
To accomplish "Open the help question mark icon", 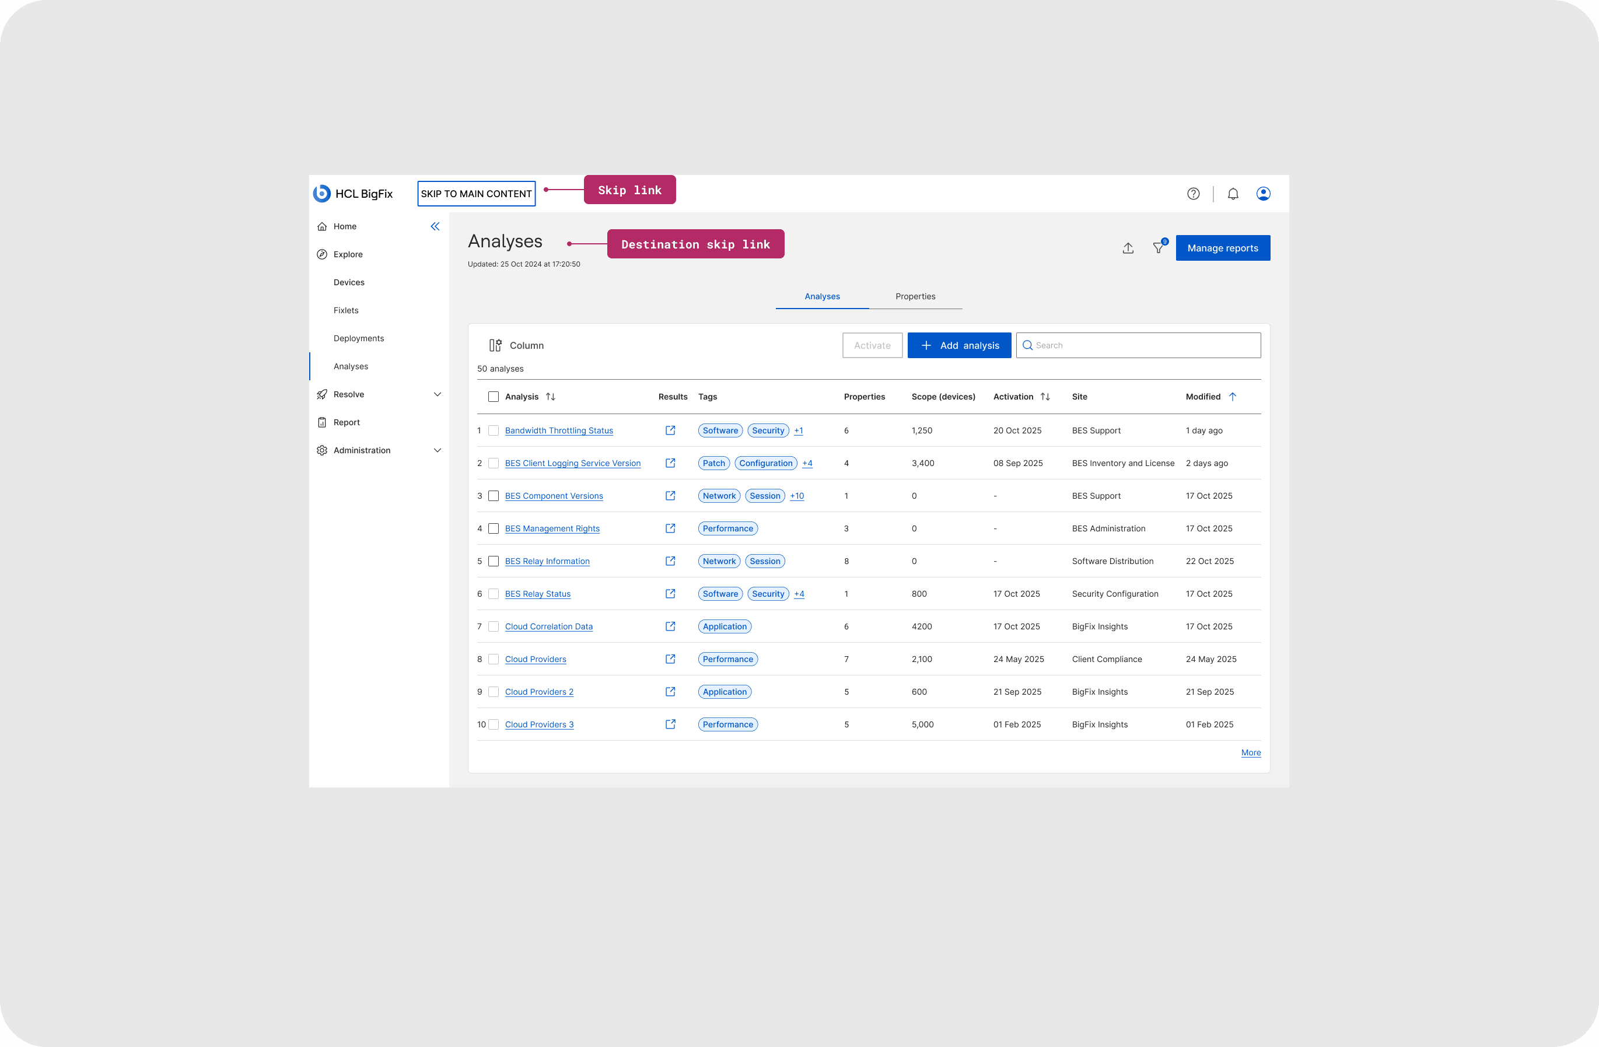I will point(1193,194).
